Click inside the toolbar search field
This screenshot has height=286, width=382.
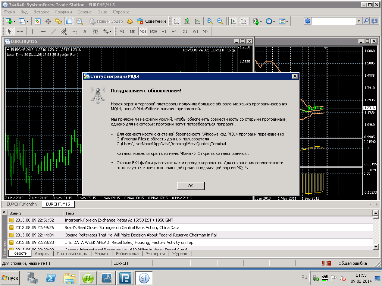[x=334, y=21]
